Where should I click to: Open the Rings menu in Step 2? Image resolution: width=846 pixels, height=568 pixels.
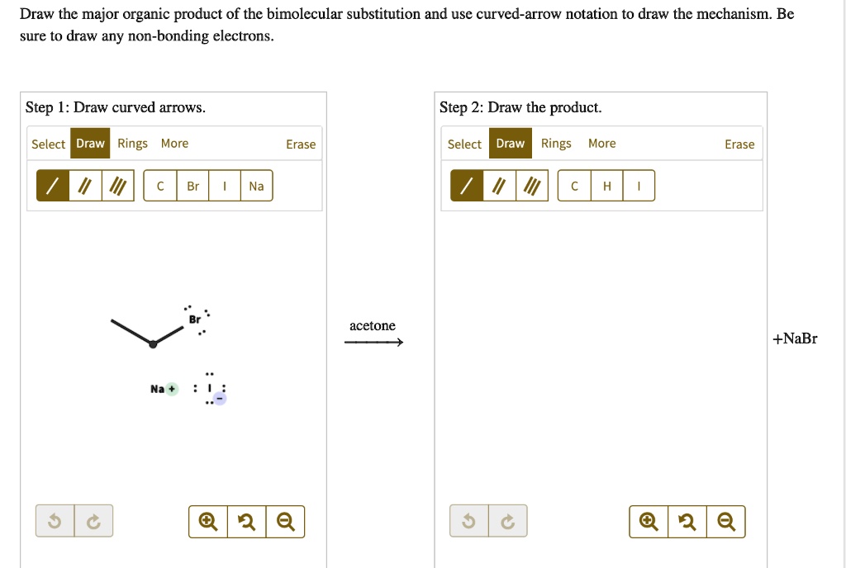555,143
